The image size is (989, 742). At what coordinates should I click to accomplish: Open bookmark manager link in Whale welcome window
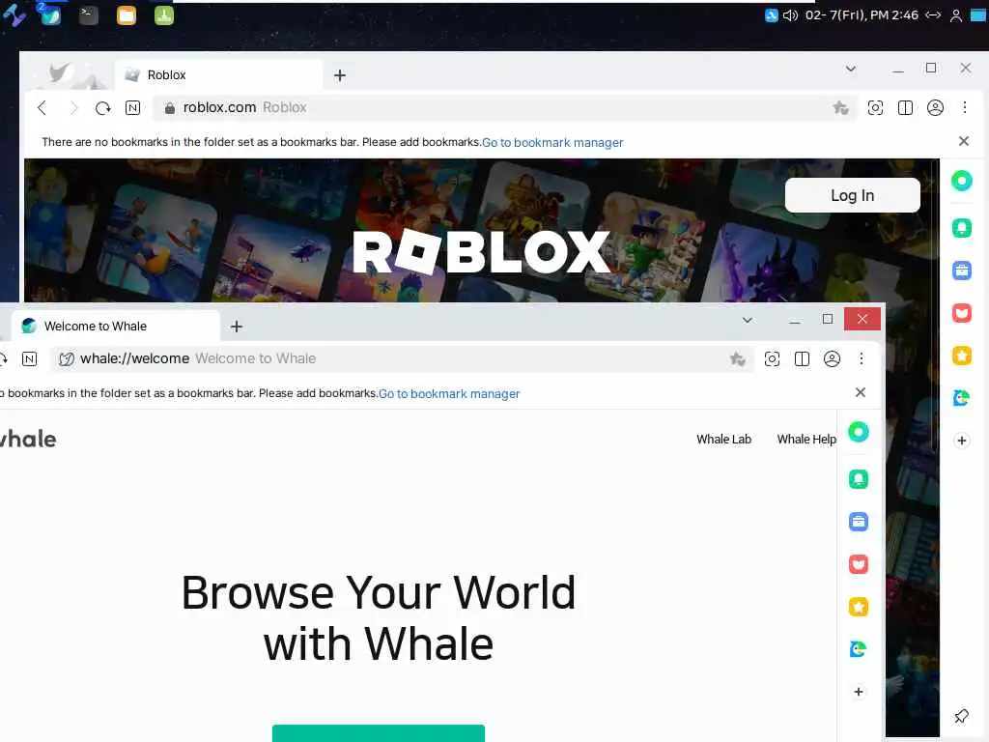pos(449,394)
